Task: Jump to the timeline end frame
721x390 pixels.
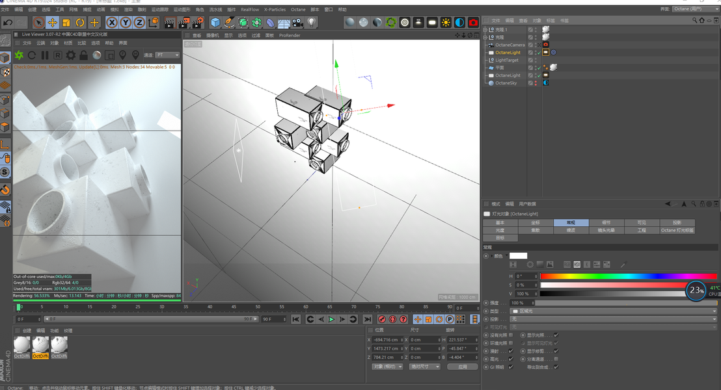Action: click(368, 319)
